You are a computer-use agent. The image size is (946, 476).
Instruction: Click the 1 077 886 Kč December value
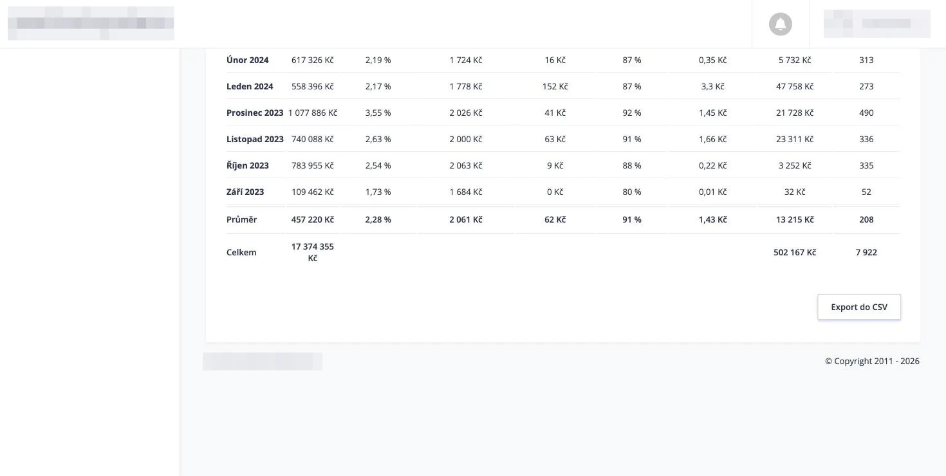[x=313, y=113]
